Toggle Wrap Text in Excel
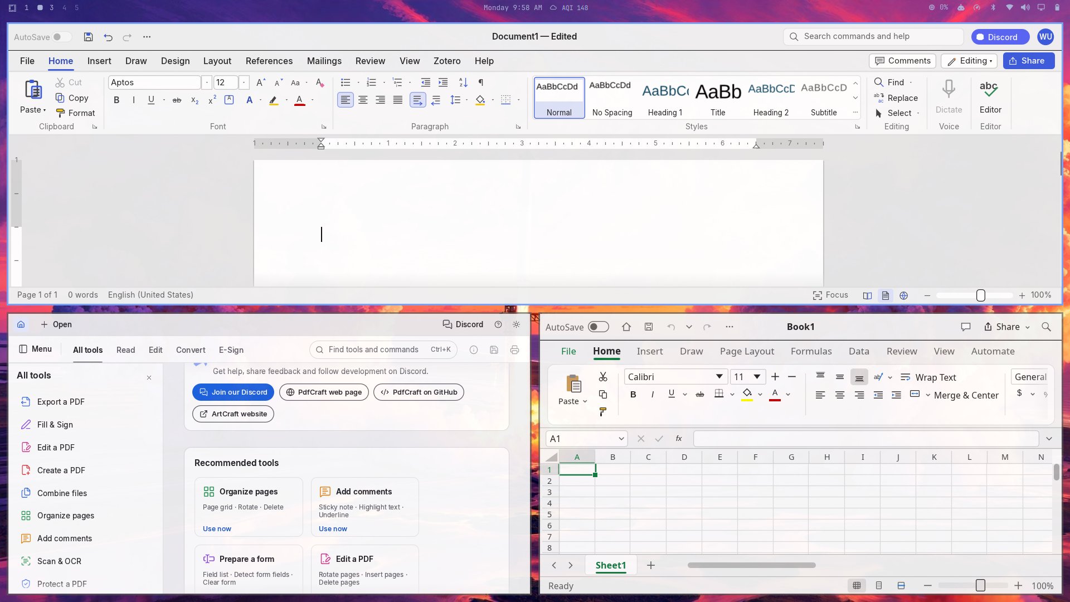 pyautogui.click(x=928, y=377)
